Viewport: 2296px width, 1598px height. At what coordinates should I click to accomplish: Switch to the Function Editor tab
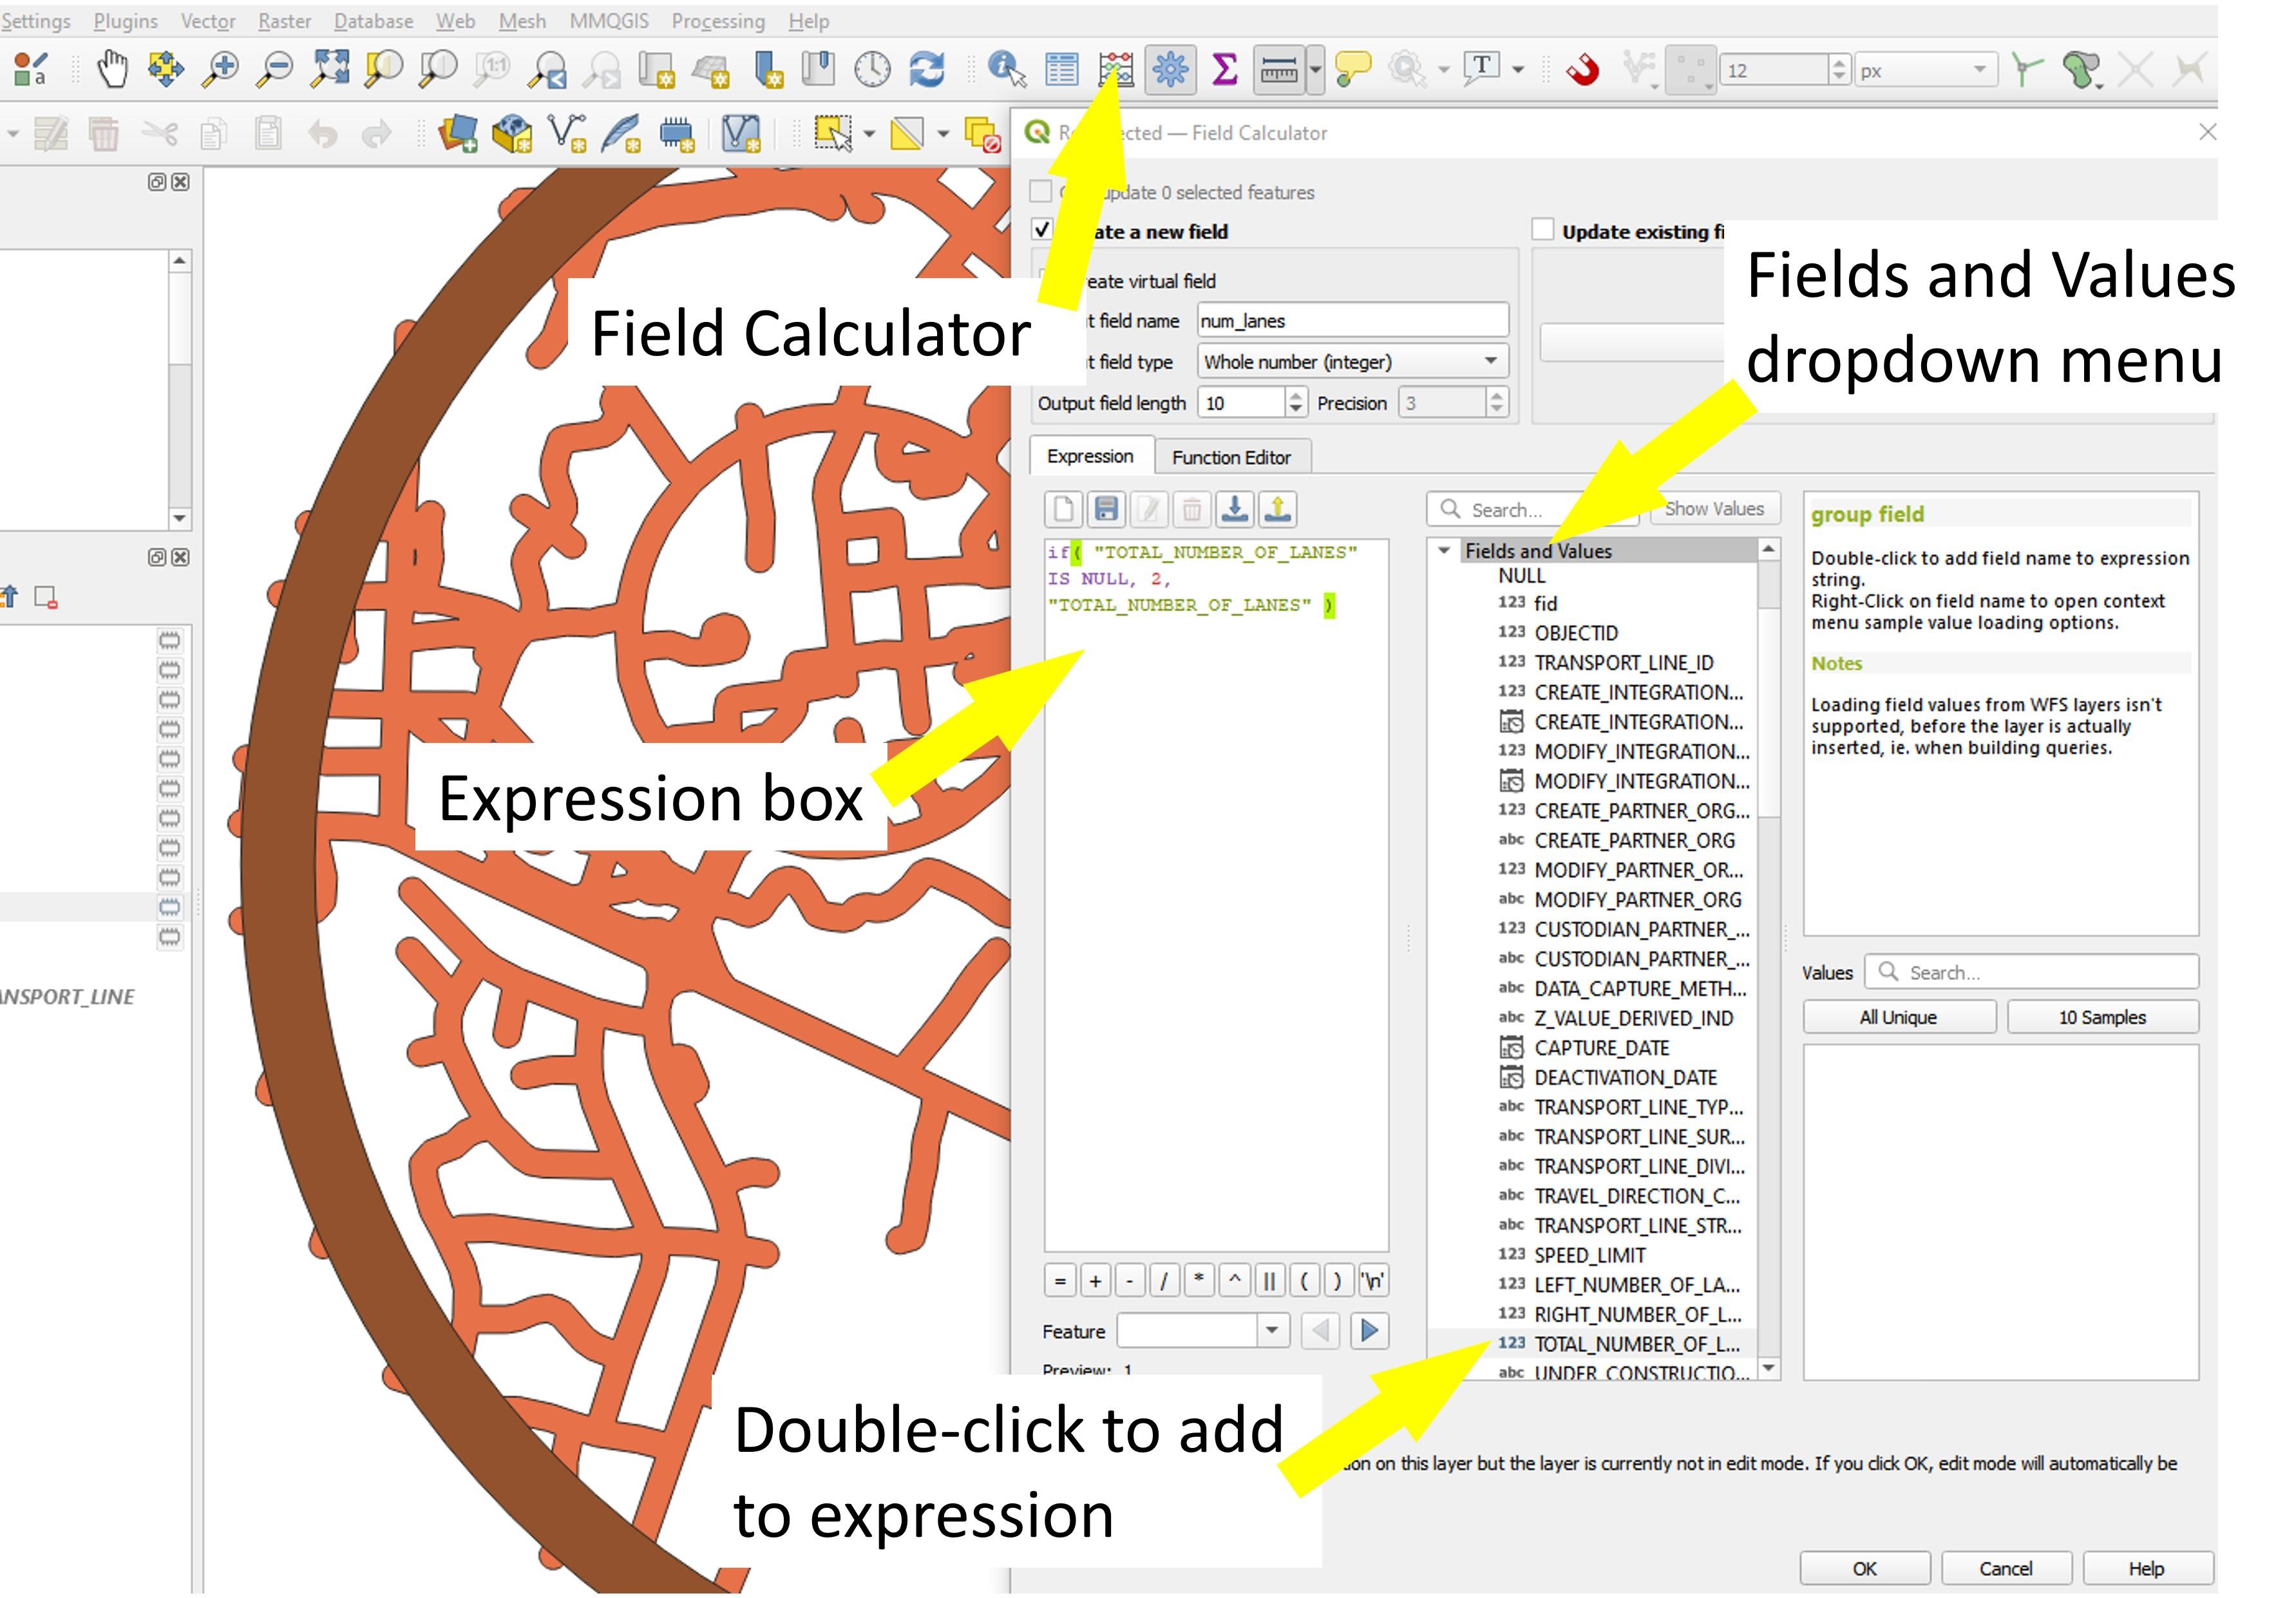tap(1233, 456)
